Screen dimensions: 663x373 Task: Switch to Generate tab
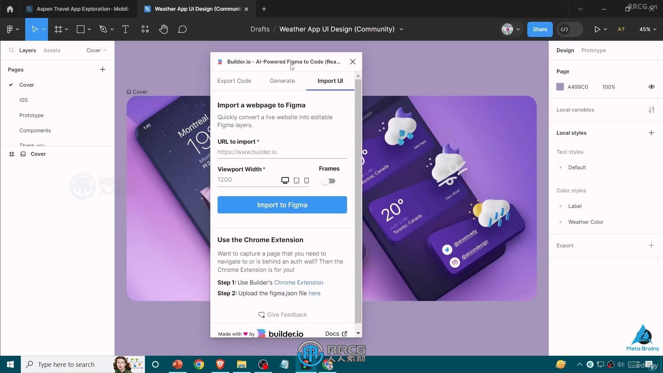[282, 81]
